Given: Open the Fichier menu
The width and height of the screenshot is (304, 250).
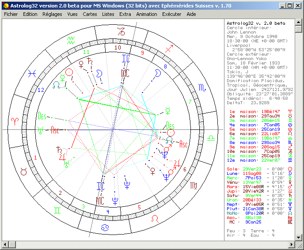Looking at the screenshot, I should tap(11, 14).
